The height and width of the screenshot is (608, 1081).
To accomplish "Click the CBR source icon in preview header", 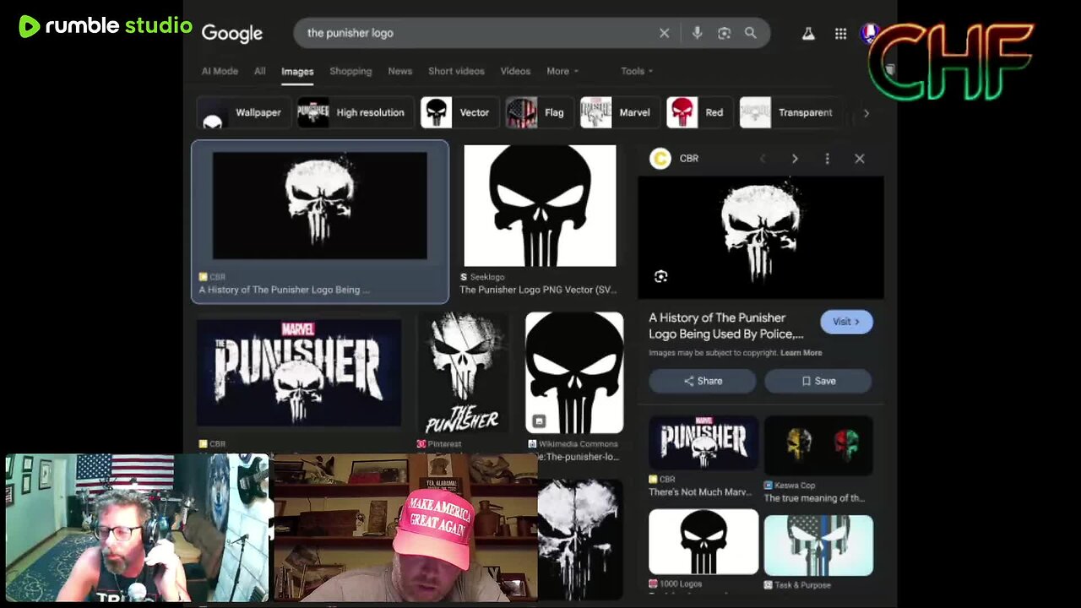I will pos(660,159).
